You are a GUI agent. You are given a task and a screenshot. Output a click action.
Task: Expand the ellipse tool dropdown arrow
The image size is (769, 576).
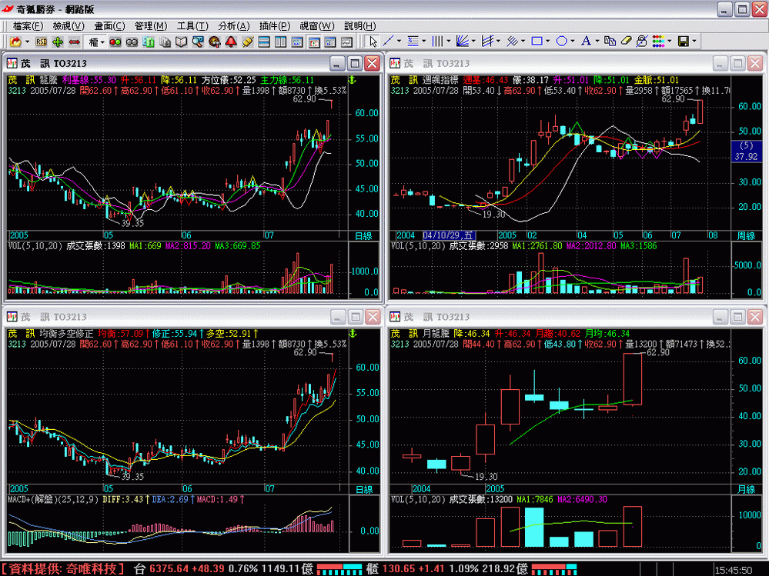573,42
